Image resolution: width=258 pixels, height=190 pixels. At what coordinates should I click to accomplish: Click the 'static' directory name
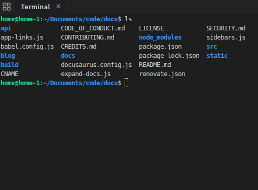tap(217, 56)
